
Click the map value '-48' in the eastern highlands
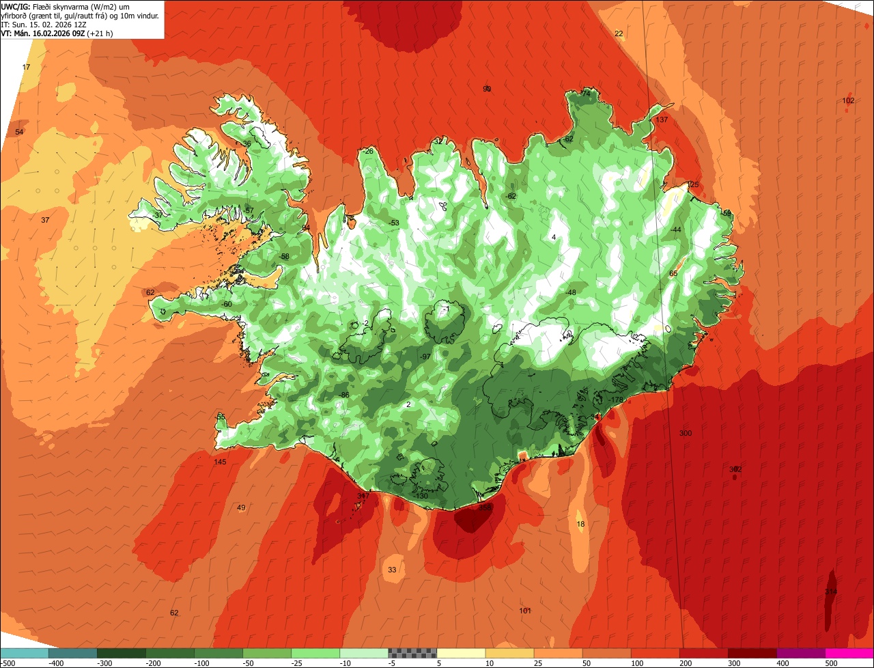(571, 292)
